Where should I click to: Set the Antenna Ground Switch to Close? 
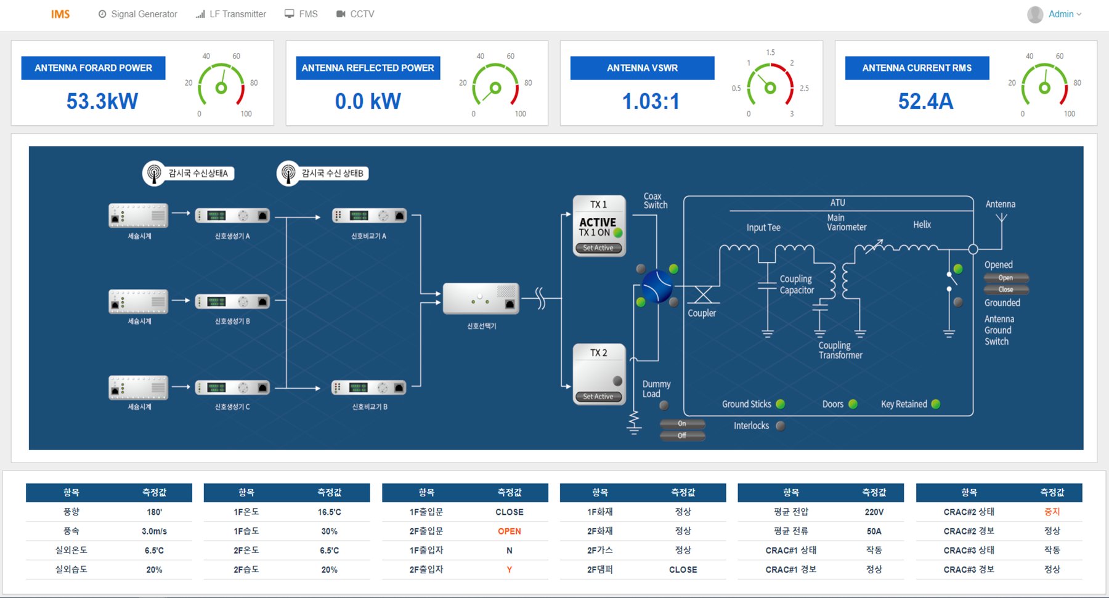tap(1006, 289)
